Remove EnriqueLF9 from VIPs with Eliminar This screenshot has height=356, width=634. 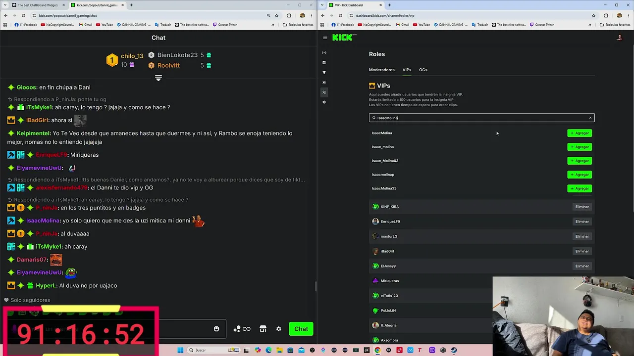pos(581,222)
